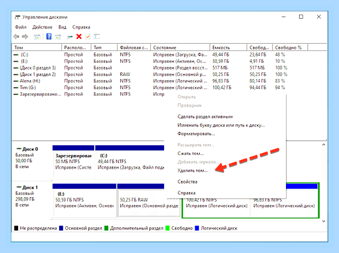Sort by the Файловая с... column header

134,48
